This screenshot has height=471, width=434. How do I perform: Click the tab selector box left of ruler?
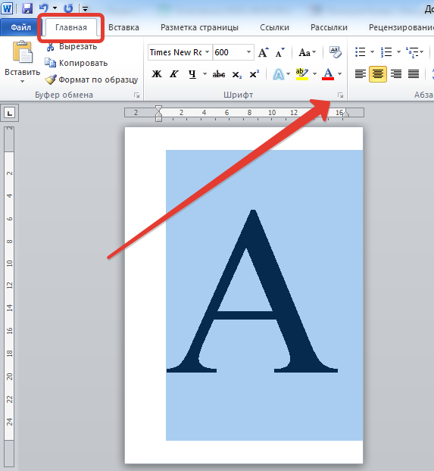coord(10,114)
